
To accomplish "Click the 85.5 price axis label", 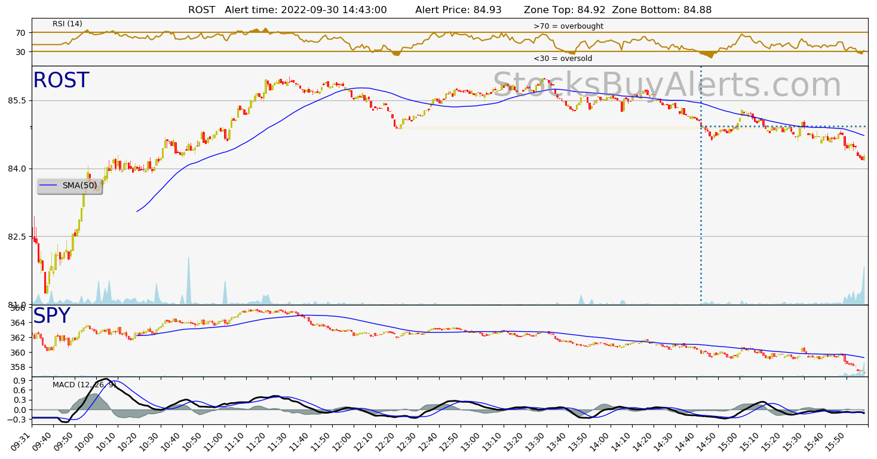I will click(18, 100).
